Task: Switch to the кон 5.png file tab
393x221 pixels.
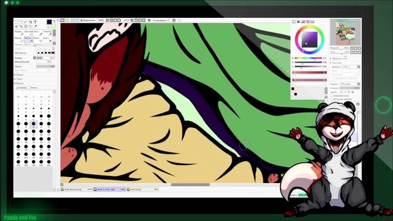Action: pos(142,190)
